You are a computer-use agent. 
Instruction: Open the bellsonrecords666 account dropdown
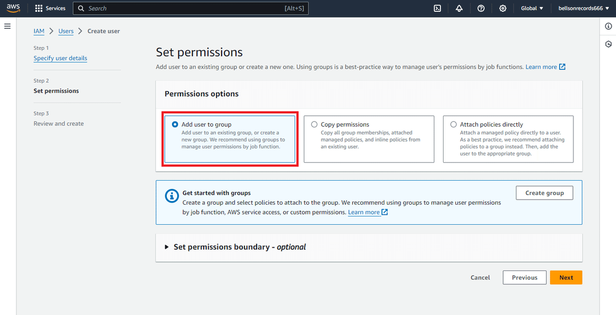584,8
